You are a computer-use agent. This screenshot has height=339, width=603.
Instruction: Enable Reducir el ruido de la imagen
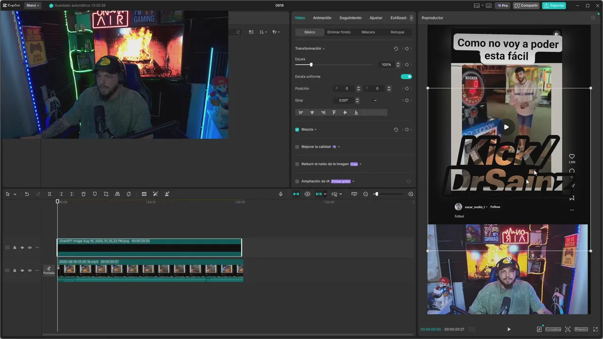tap(297, 164)
